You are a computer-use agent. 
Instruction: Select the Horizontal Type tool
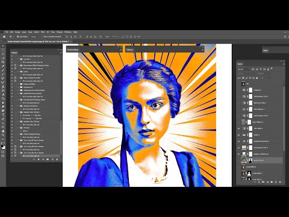pyautogui.click(x=3, y=115)
